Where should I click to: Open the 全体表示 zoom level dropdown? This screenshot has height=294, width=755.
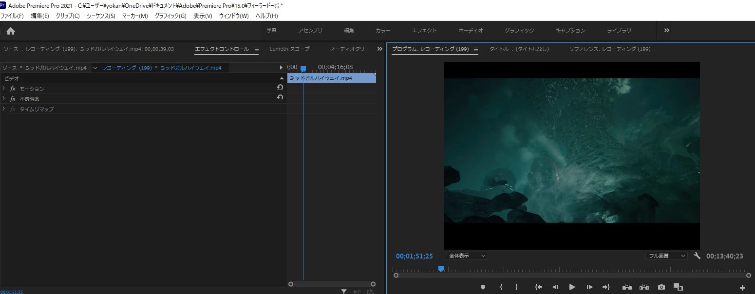(x=467, y=256)
